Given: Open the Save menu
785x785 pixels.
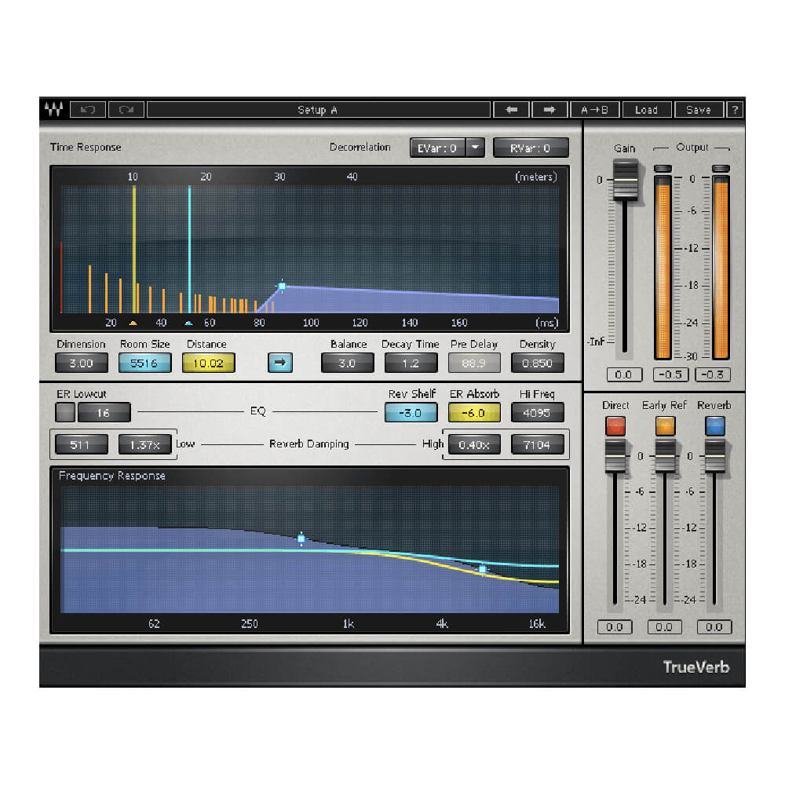Looking at the screenshot, I should coord(699,110).
